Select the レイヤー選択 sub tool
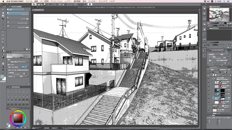Viewport: 232px width, 130px height. (x=18, y=18)
